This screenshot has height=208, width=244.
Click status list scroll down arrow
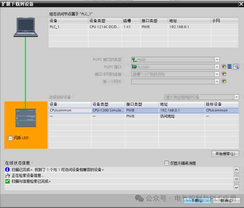coord(236,188)
